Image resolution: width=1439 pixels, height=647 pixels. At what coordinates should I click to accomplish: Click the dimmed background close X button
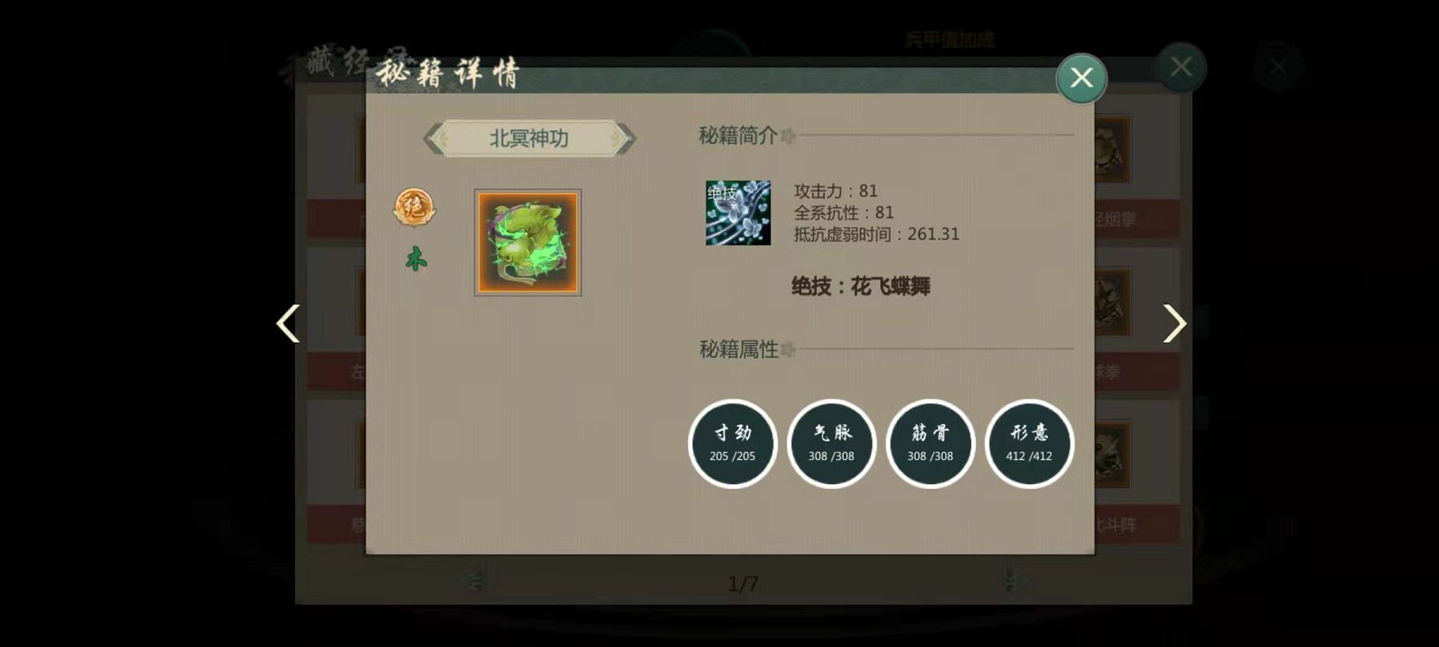click(1181, 67)
